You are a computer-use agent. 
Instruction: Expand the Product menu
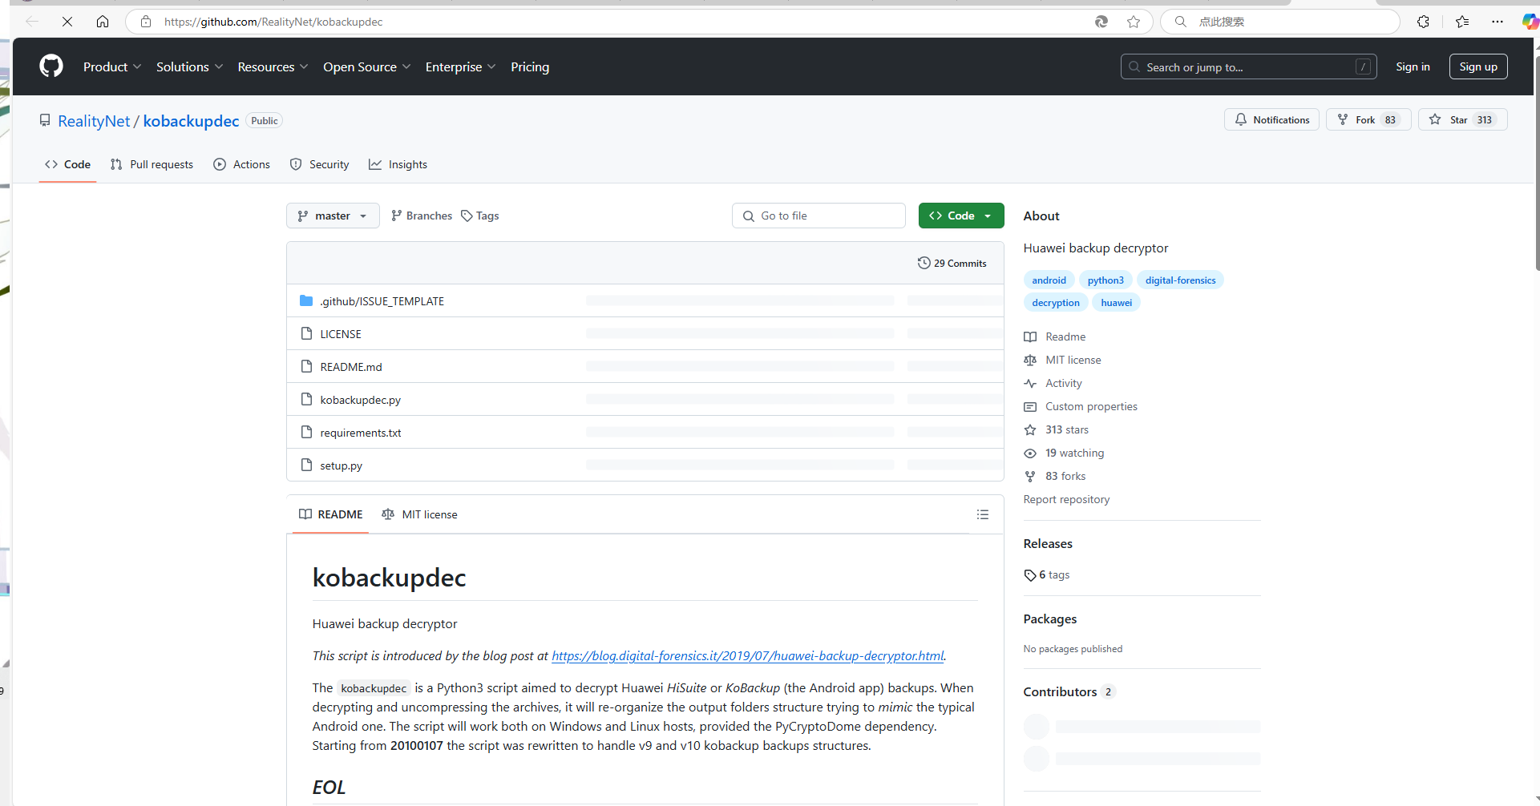pos(112,67)
